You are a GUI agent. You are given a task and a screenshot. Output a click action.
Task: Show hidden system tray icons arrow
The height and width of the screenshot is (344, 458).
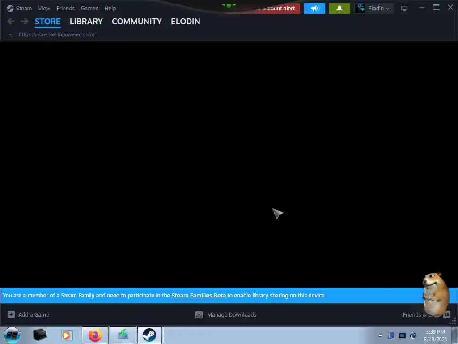(x=380, y=335)
